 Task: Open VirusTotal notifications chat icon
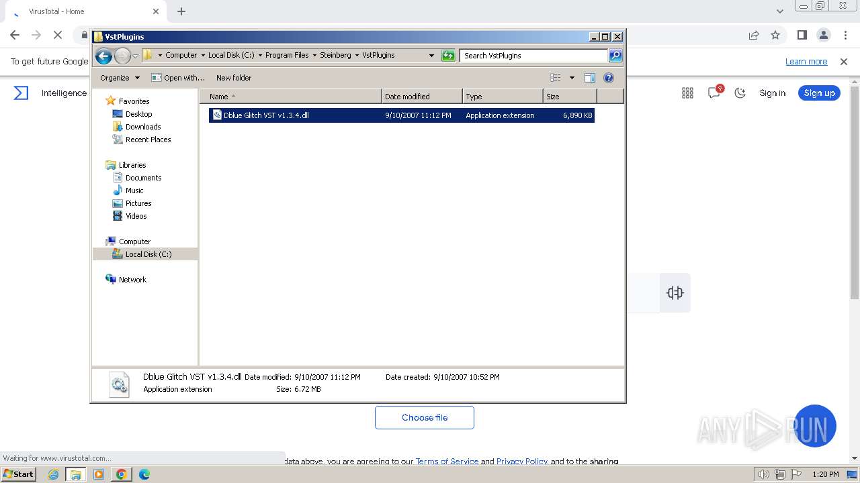pos(714,93)
